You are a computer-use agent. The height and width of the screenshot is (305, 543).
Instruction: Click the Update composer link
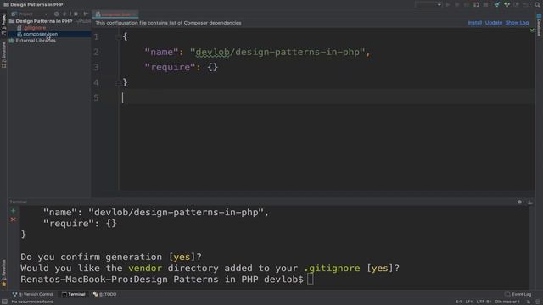(494, 23)
